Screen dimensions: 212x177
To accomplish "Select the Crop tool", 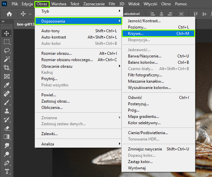I will click(6, 68).
